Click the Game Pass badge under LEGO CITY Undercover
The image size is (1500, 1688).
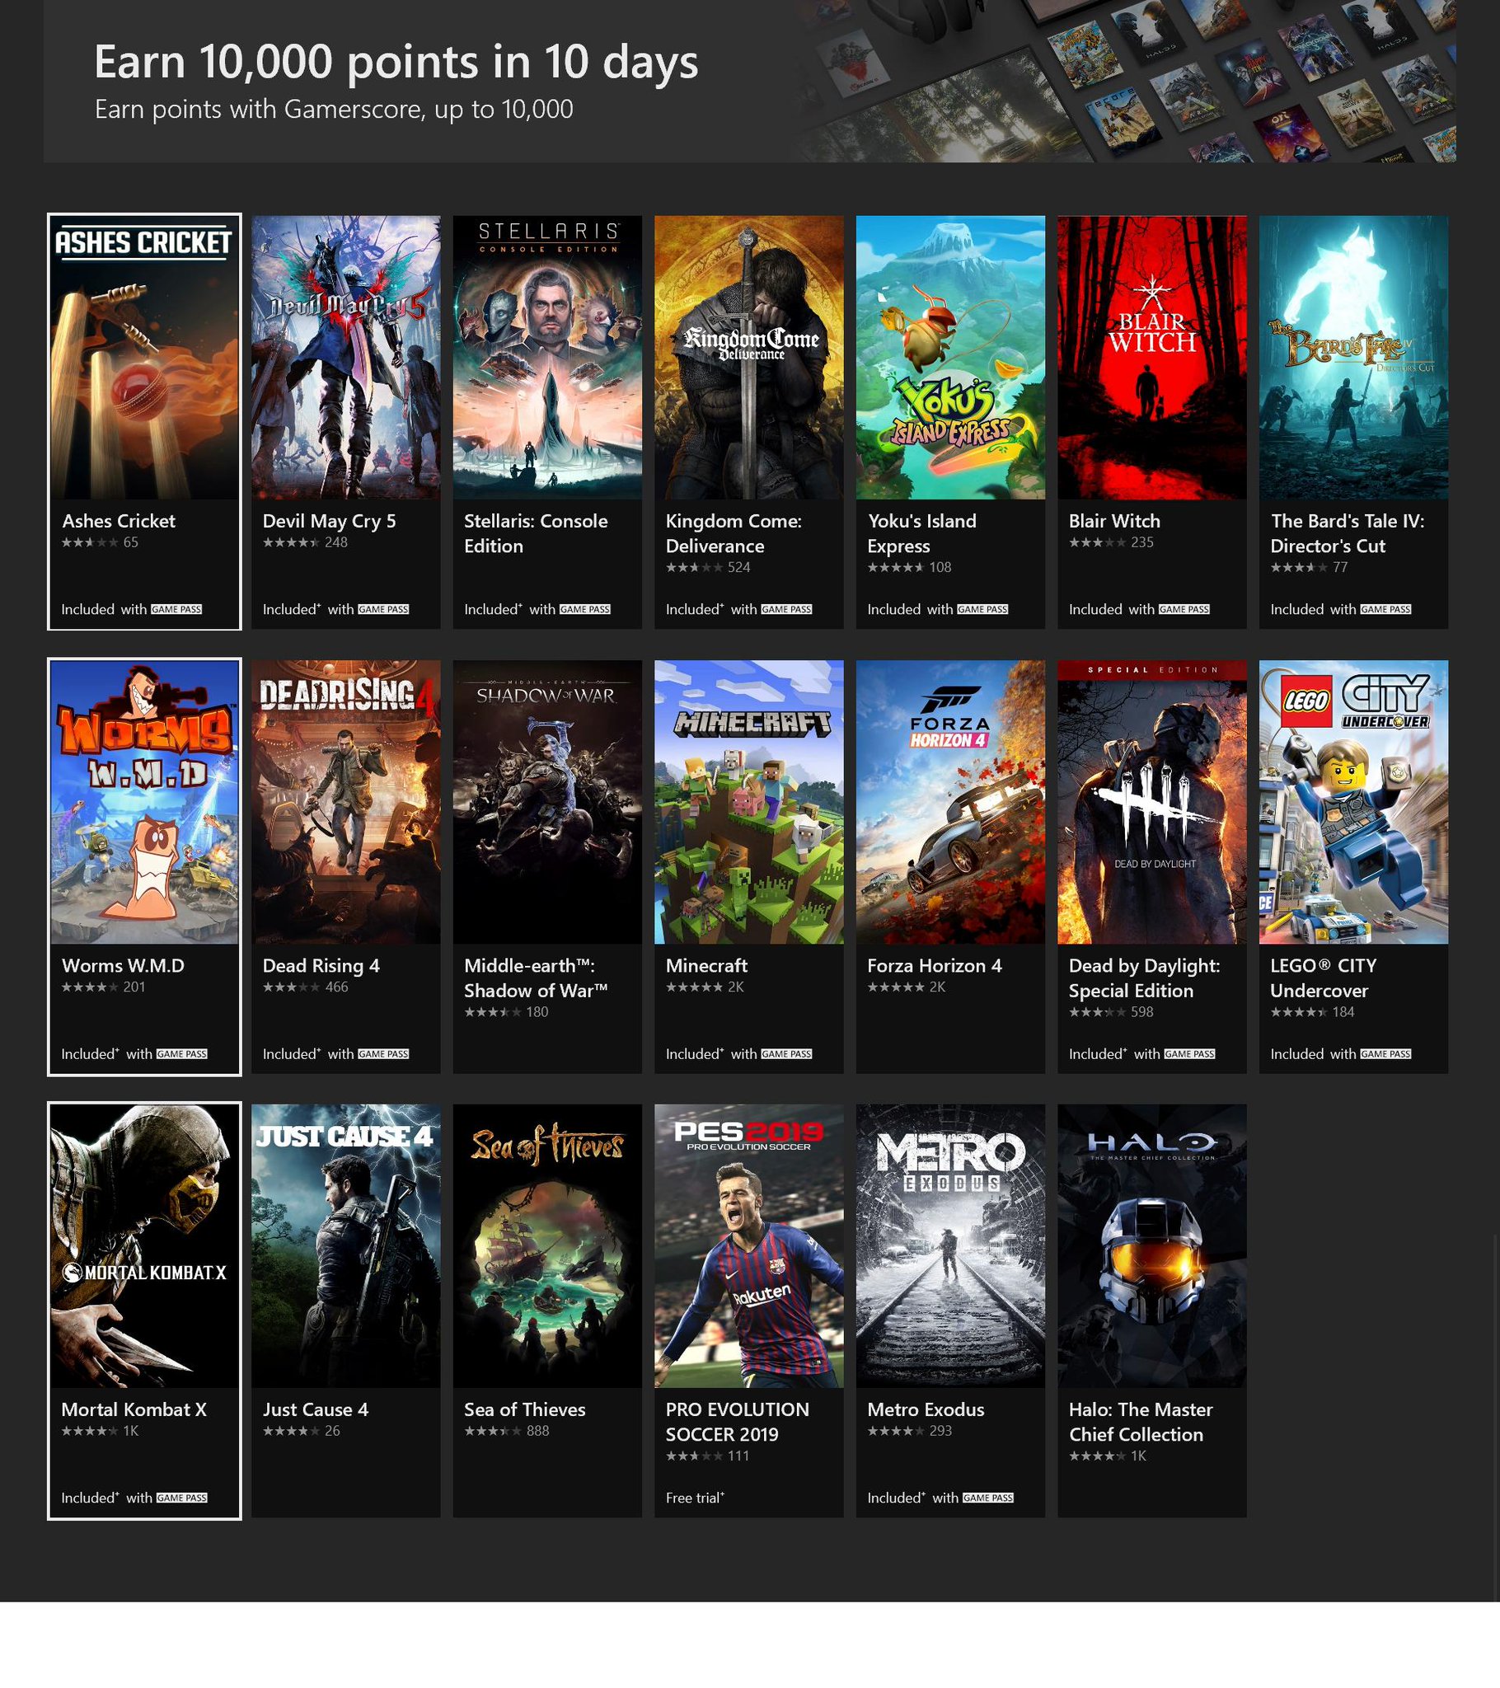pyautogui.click(x=1386, y=1053)
